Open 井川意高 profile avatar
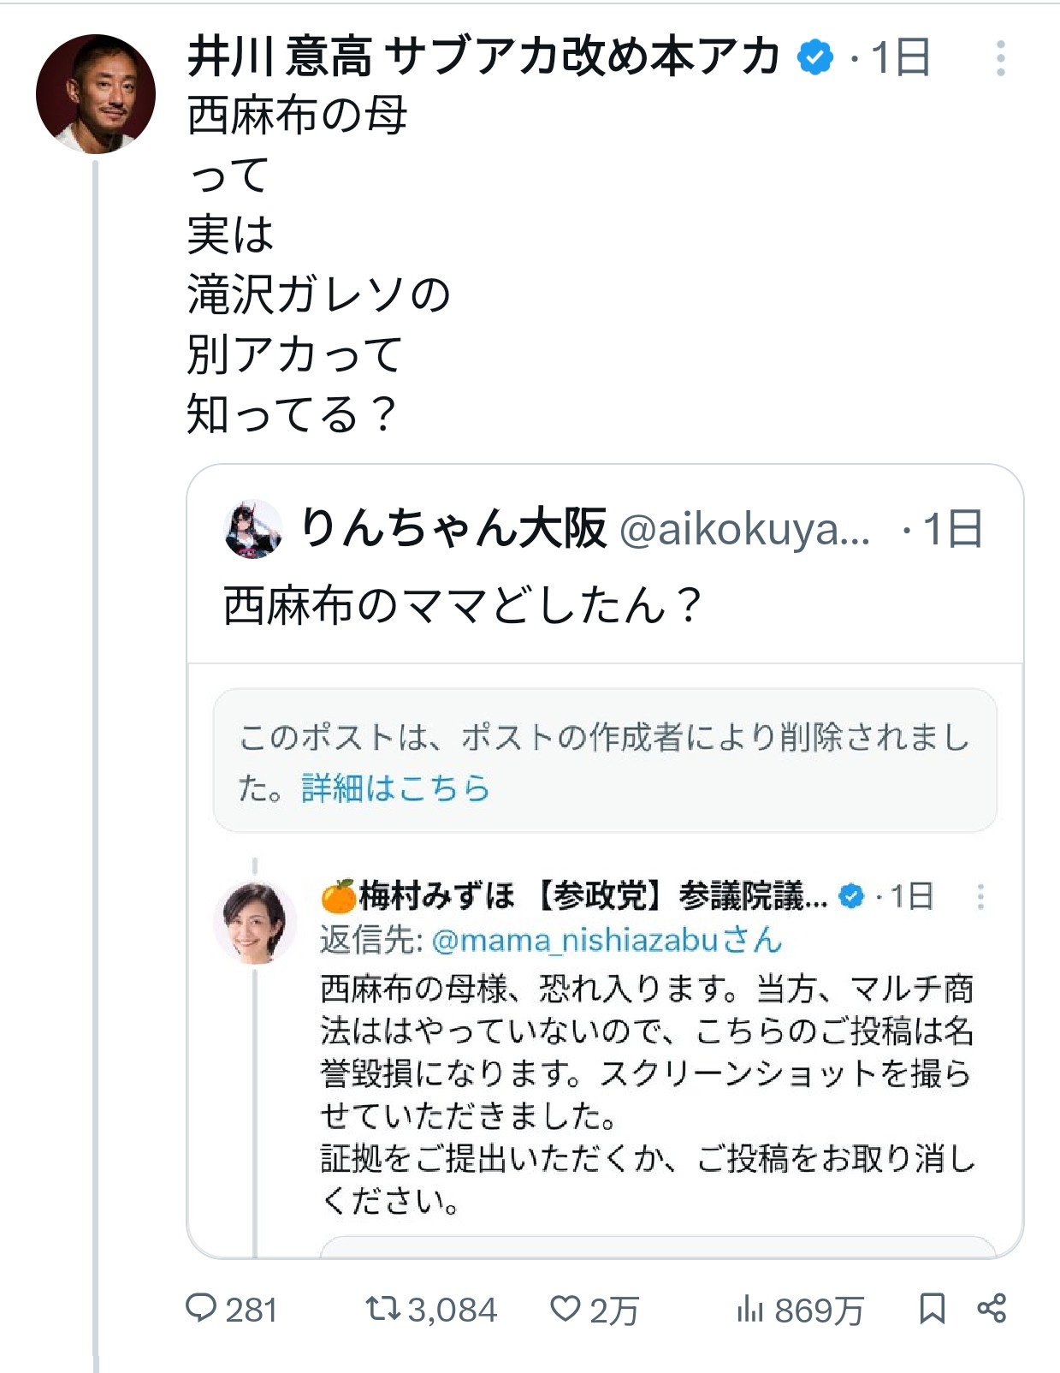This screenshot has width=1060, height=1373. (95, 94)
